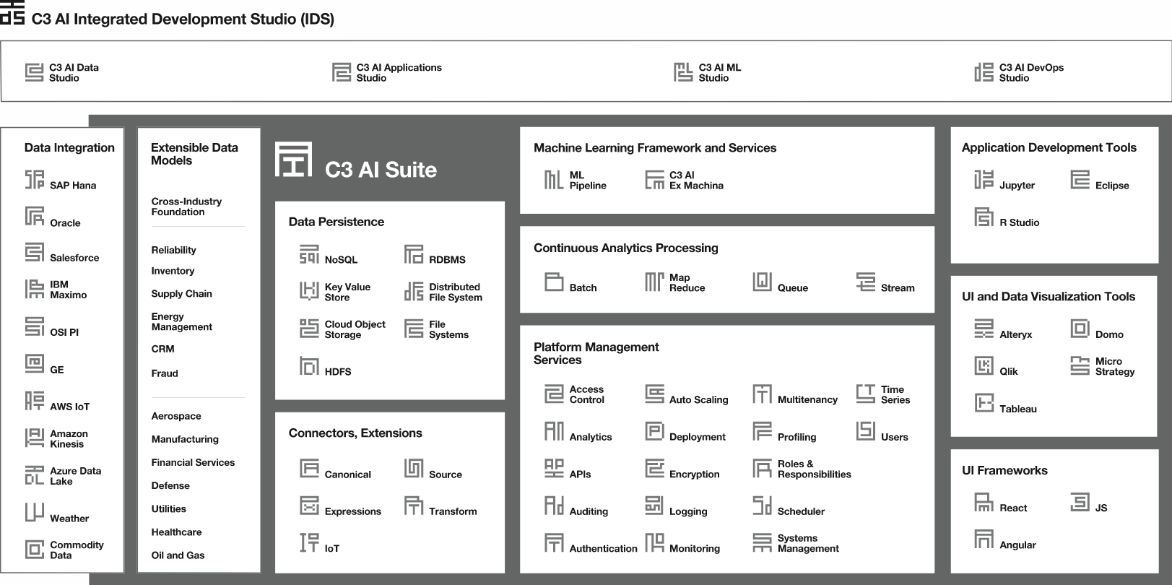Select the React framework icon
This screenshot has height=585, width=1172.
pyautogui.click(x=984, y=502)
